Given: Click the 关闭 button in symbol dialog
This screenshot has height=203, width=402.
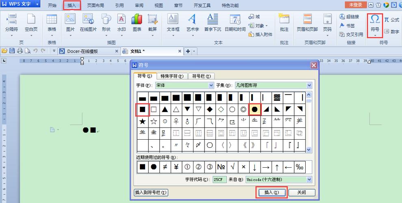Looking at the screenshot, I should pyautogui.click(x=302, y=192).
